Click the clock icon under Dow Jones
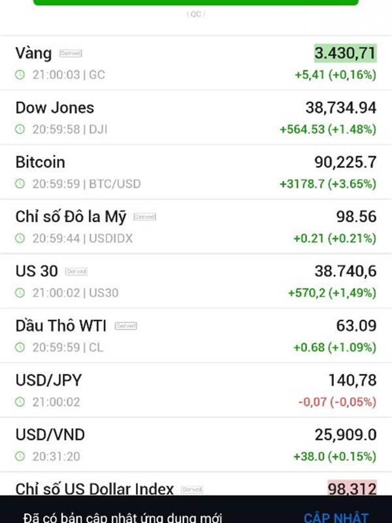The width and height of the screenshot is (392, 523). point(20,129)
